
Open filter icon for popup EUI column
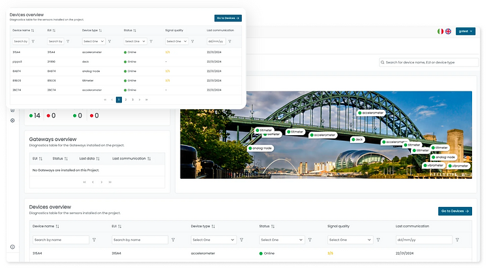68,41
